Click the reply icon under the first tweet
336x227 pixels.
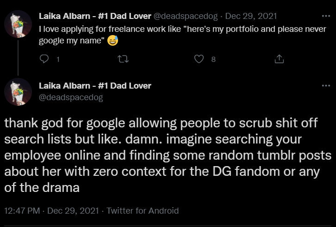(x=44, y=59)
